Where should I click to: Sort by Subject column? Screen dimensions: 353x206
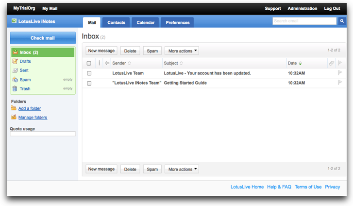[173, 63]
